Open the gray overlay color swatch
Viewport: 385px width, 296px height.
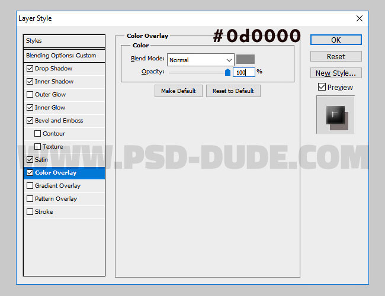coord(245,59)
